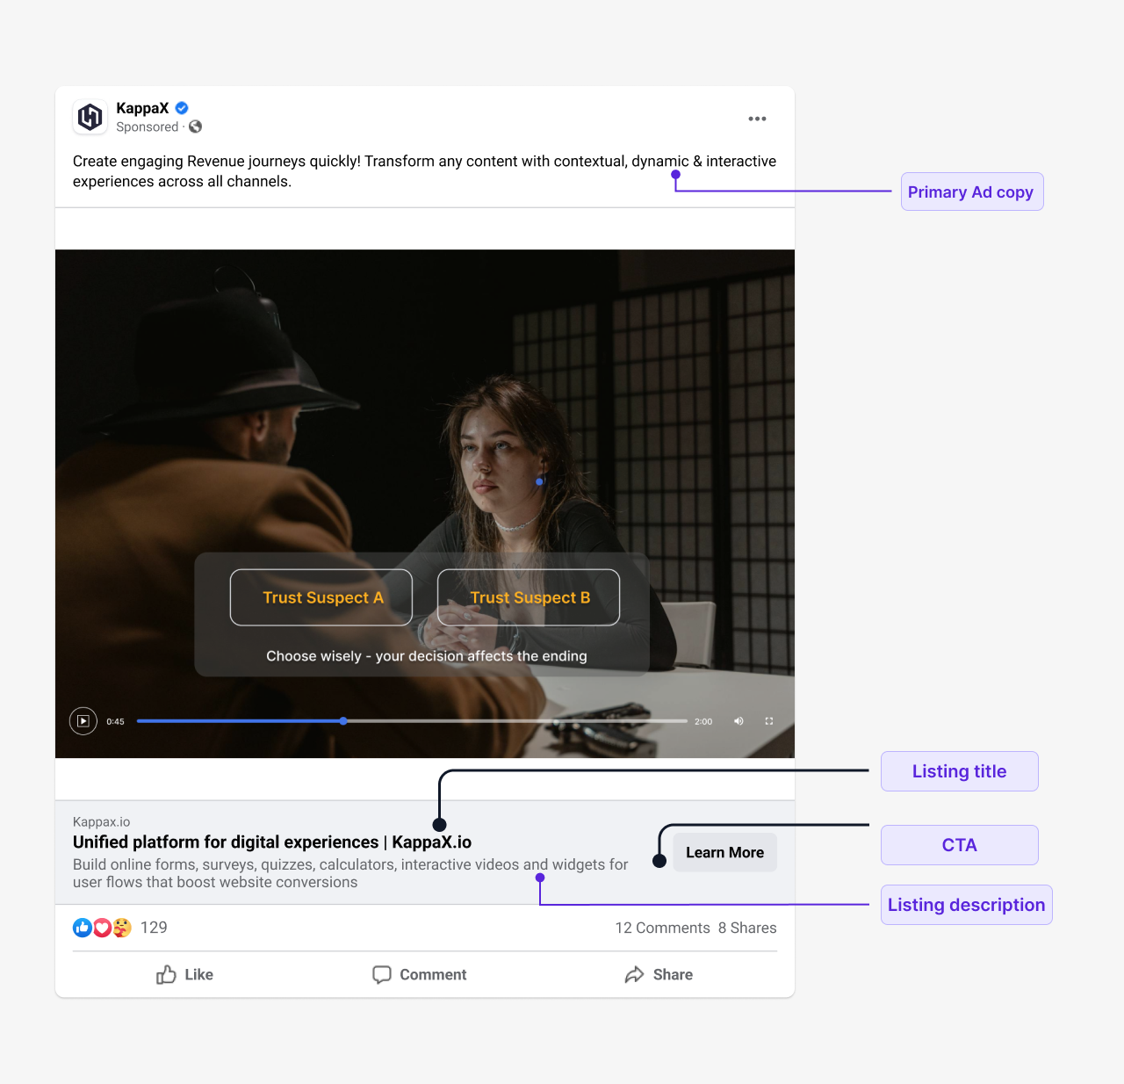Screen dimensions: 1124x1084
Task: Open the 129 reactions count
Action: [154, 928]
